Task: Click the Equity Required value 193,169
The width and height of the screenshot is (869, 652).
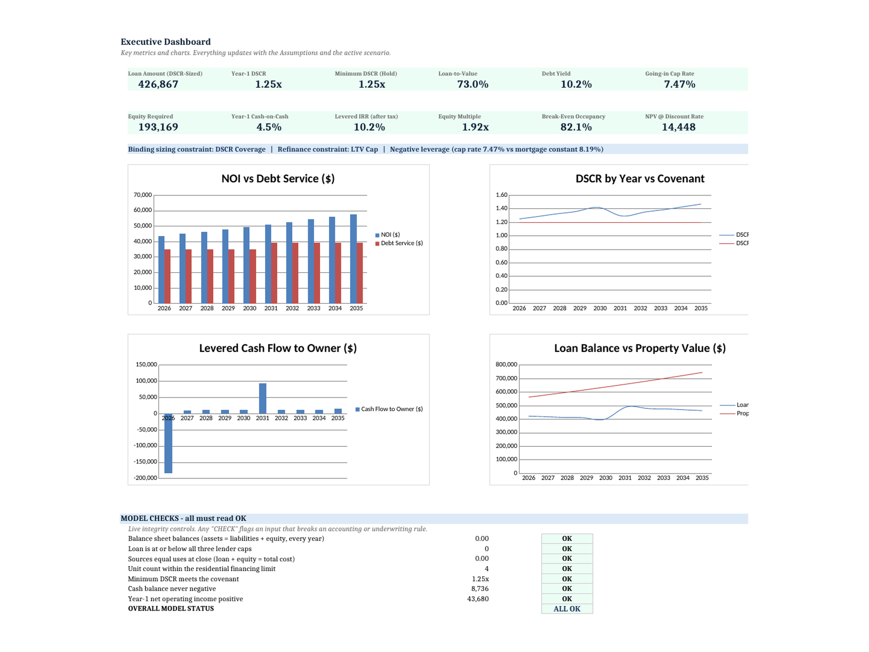Action: [158, 127]
